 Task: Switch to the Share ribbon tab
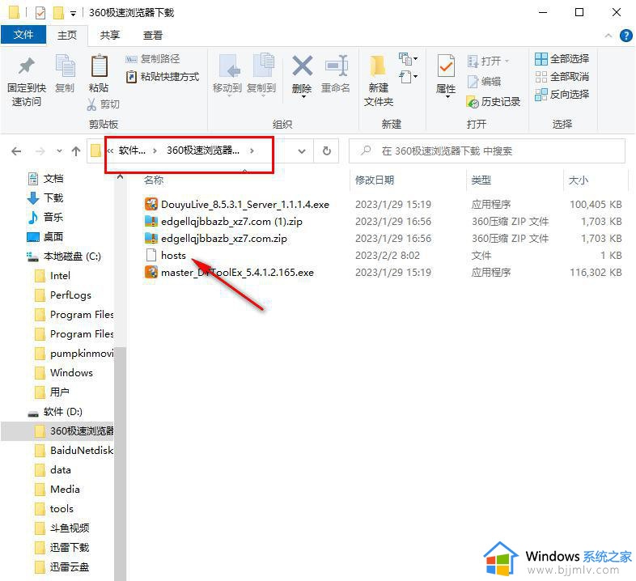point(110,36)
